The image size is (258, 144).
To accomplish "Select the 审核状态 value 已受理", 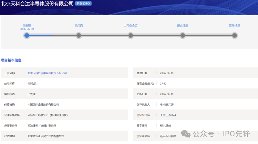I will tap(31, 94).
